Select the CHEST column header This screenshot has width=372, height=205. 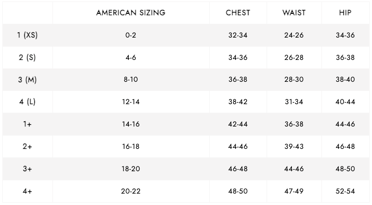coord(238,13)
